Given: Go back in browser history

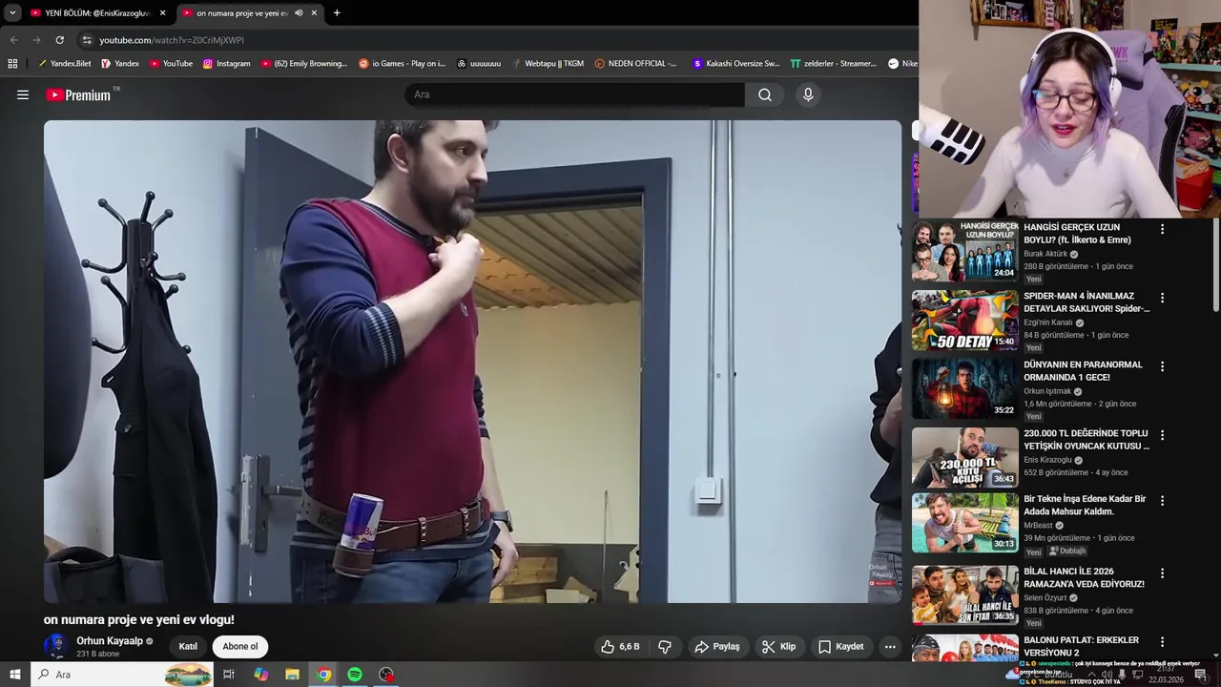Looking at the screenshot, I should tap(13, 40).
